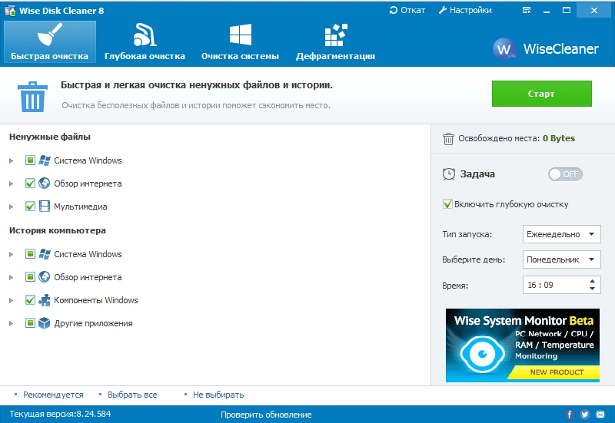Click the puzzle piece Компоненты Windows icon

(45, 300)
